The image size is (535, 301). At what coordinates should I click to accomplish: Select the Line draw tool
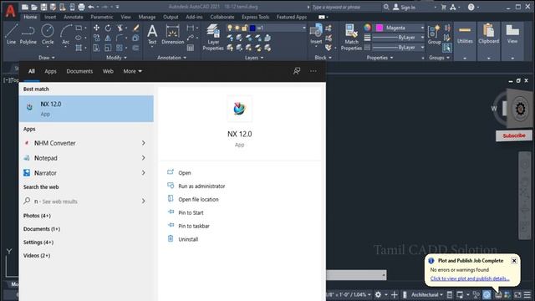tap(11, 34)
